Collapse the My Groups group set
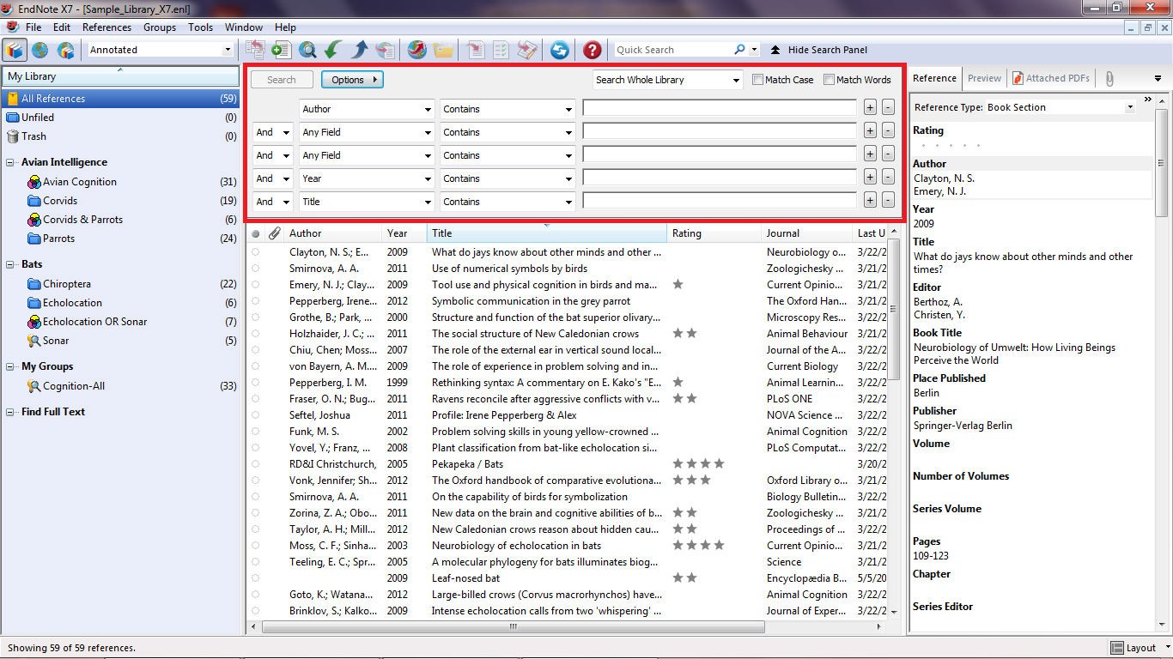The height and width of the screenshot is (659, 1173). coord(10,366)
